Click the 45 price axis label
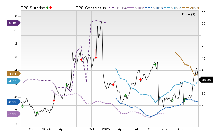The height and width of the screenshot is (131, 219). (x=203, y=59)
